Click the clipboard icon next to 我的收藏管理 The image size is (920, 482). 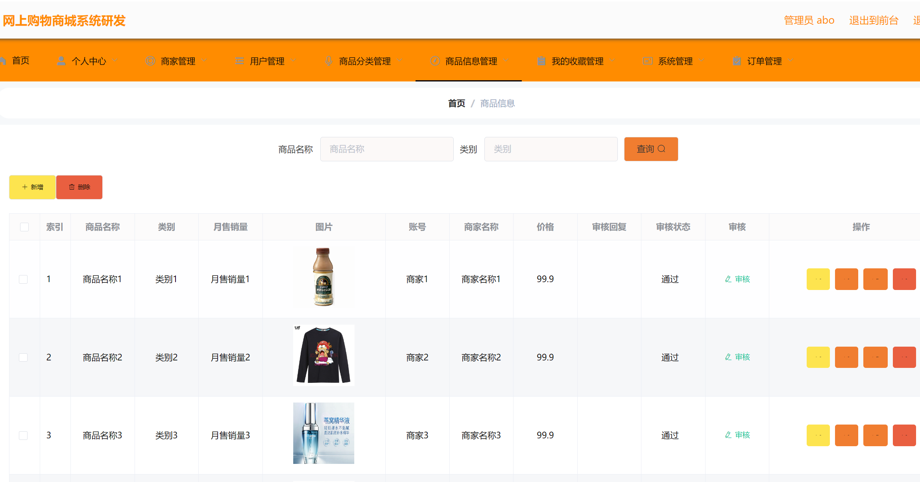pyautogui.click(x=541, y=61)
